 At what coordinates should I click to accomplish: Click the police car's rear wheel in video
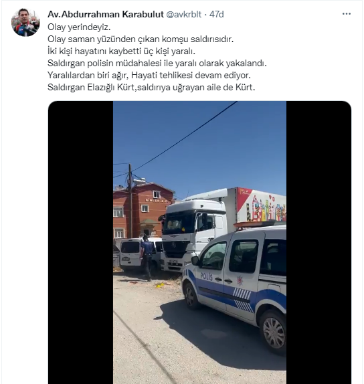pyautogui.click(x=273, y=332)
